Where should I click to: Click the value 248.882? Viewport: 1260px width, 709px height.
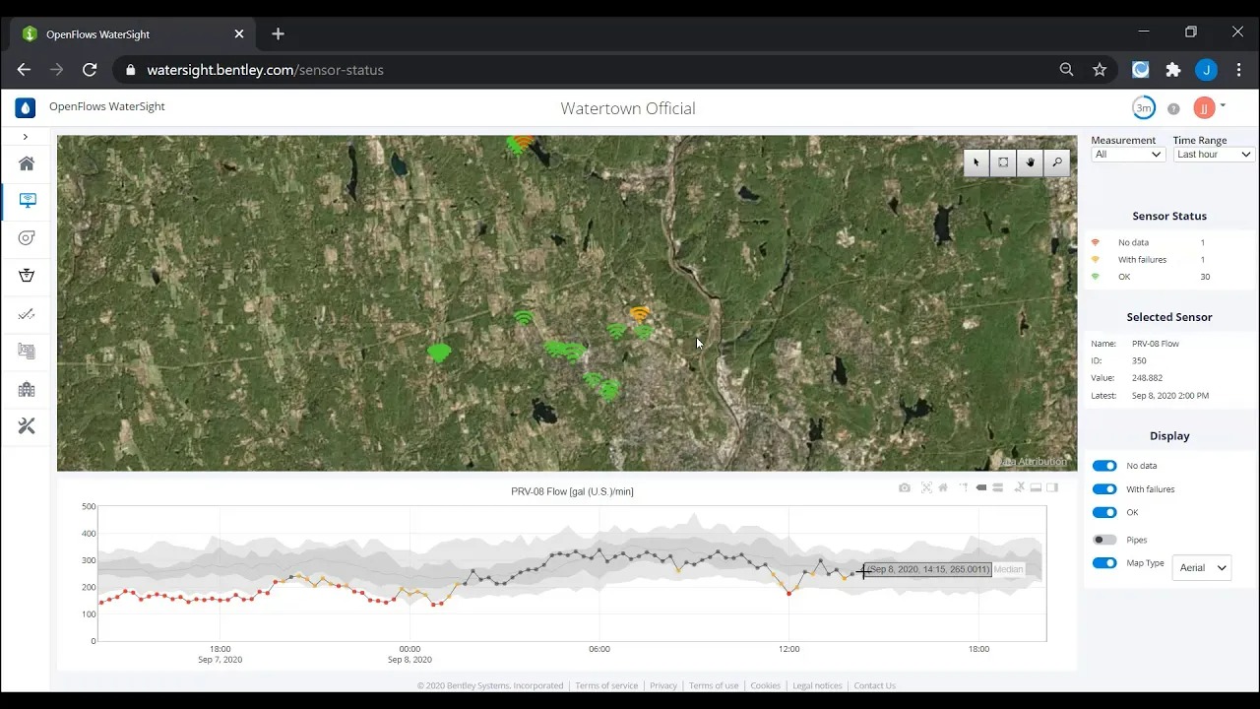pos(1147,378)
